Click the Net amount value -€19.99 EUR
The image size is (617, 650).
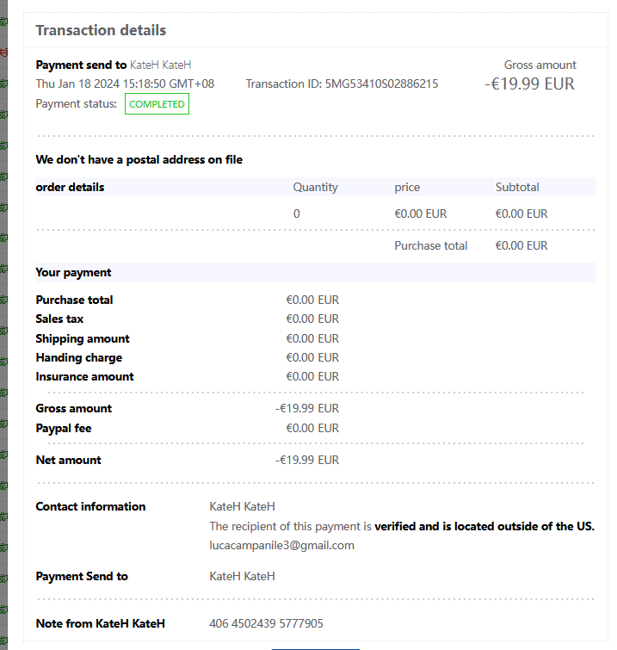[x=307, y=460]
